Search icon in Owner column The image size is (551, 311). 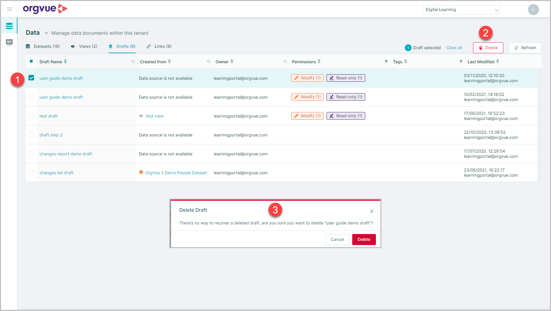(x=285, y=62)
